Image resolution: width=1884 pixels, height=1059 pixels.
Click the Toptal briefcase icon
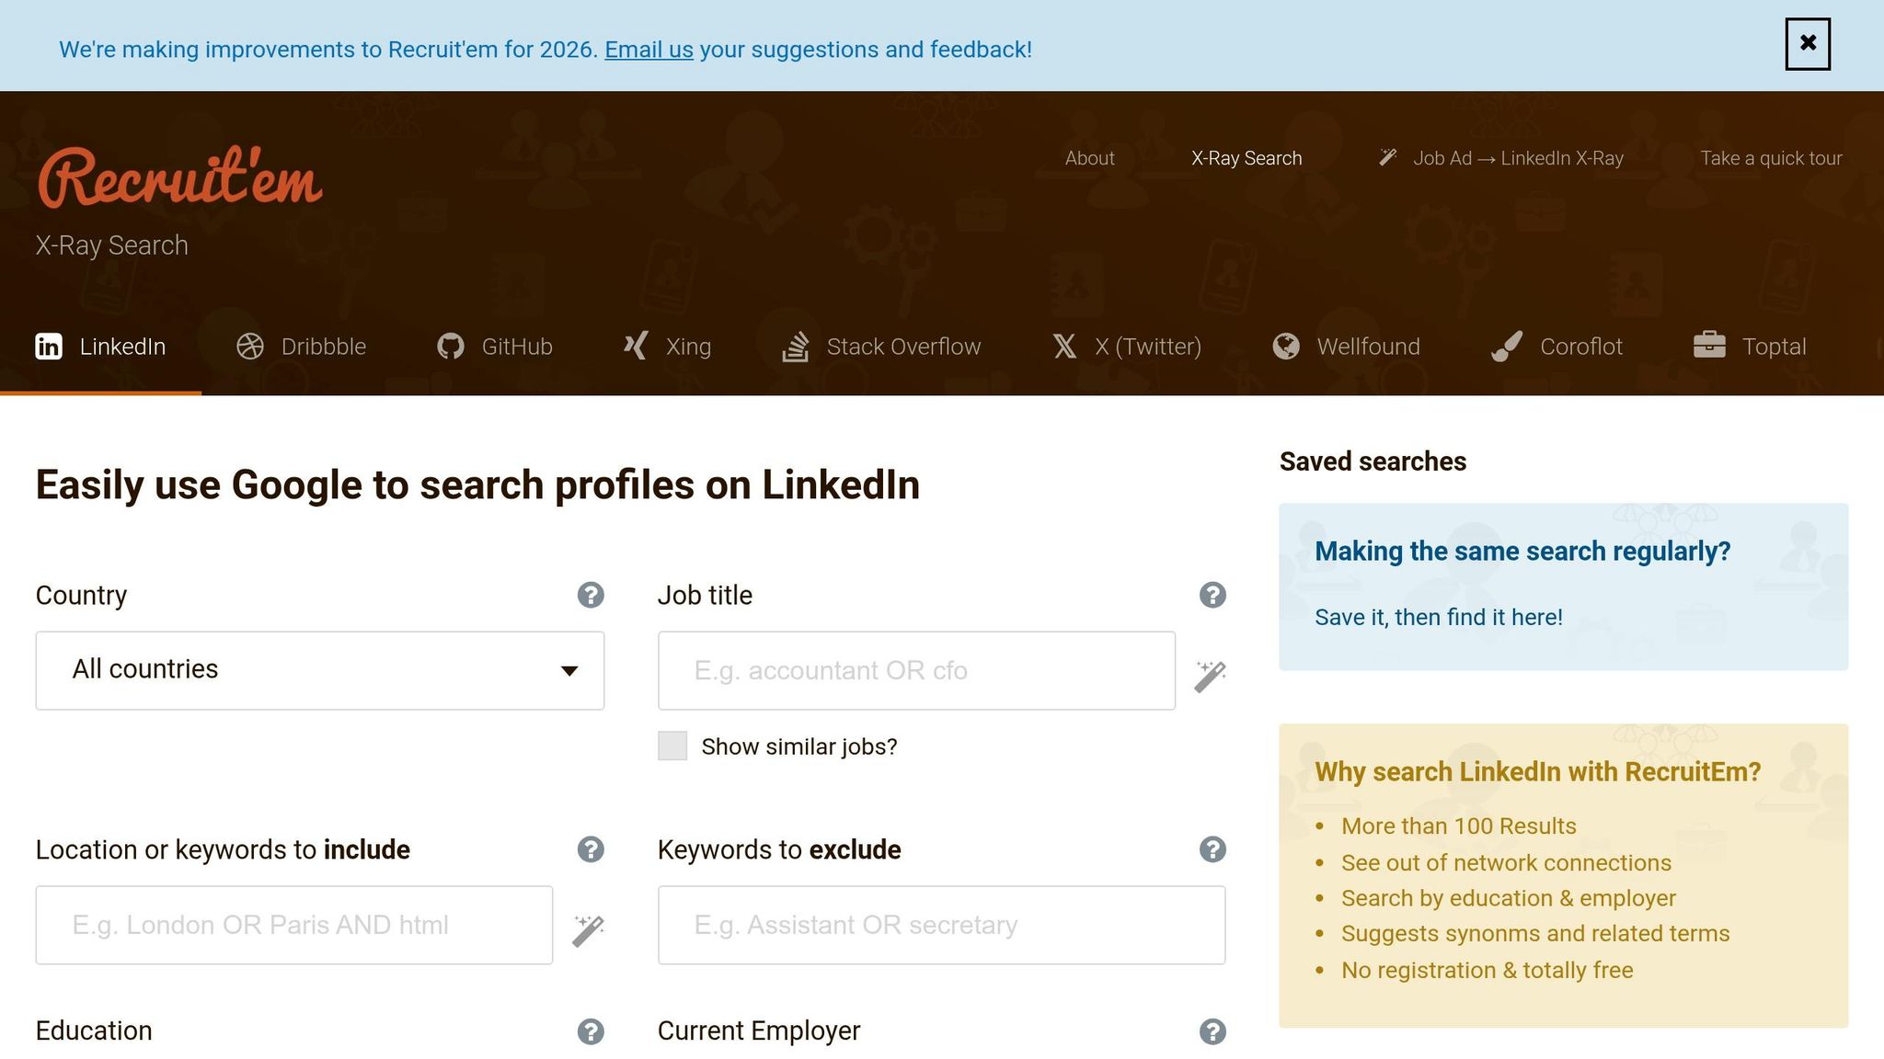coord(1709,345)
